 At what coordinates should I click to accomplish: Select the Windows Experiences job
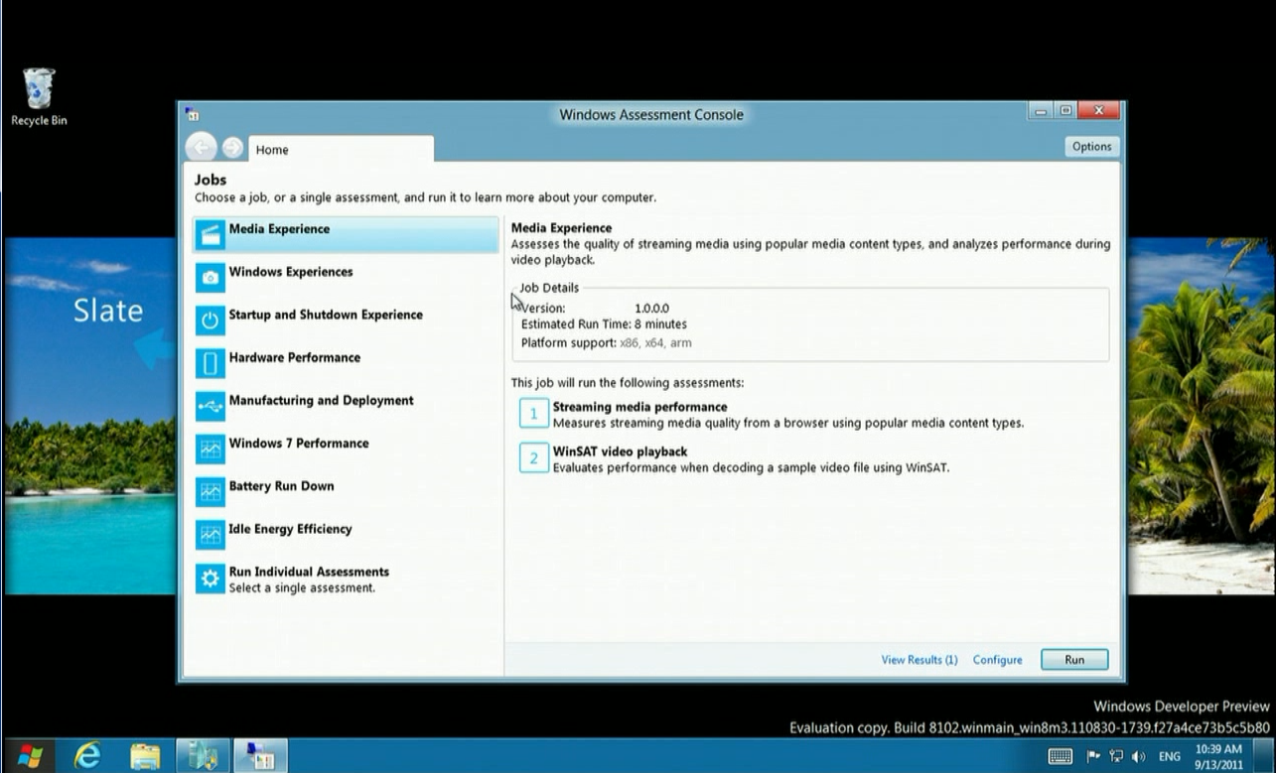pos(346,278)
